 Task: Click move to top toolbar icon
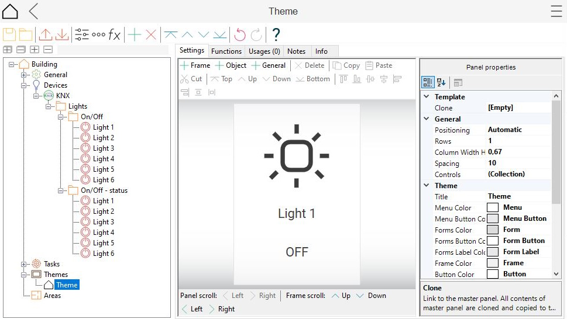tap(170, 34)
